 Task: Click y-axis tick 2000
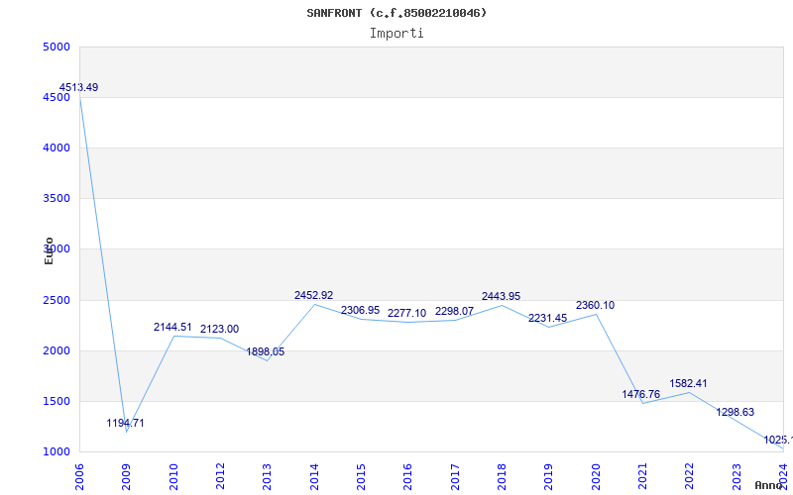tap(57, 351)
